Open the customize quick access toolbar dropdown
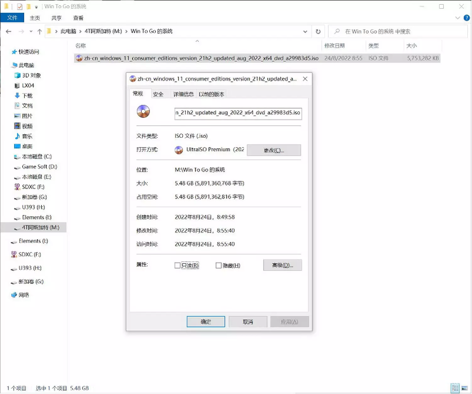 [x=36, y=6]
